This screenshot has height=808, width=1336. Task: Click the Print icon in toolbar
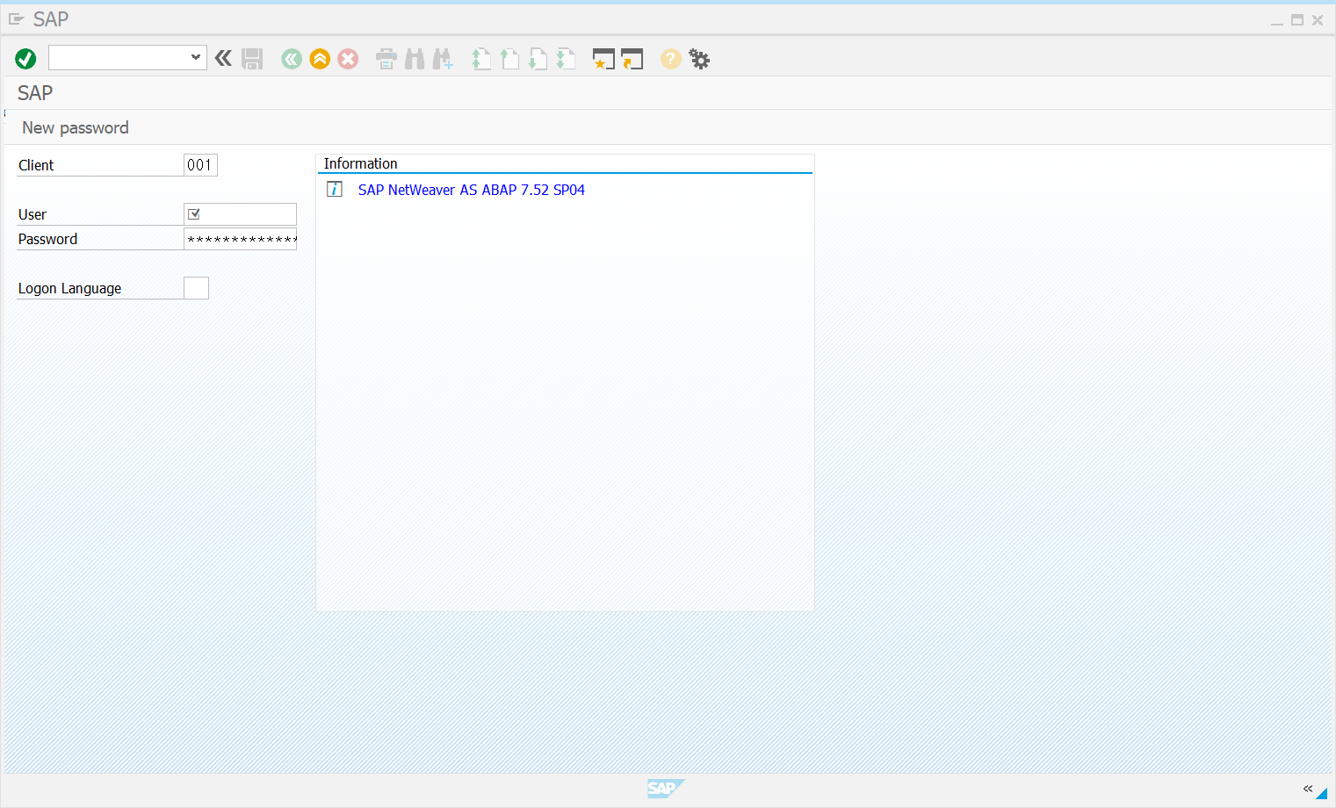(386, 59)
